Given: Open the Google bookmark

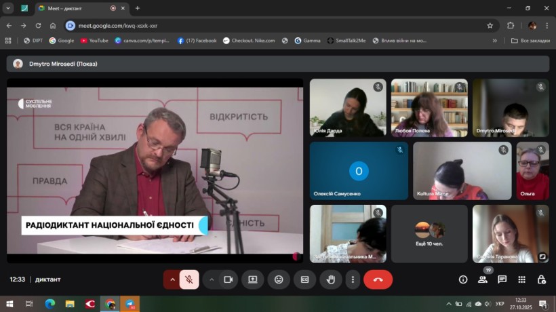Looking at the screenshot, I should (x=62, y=41).
